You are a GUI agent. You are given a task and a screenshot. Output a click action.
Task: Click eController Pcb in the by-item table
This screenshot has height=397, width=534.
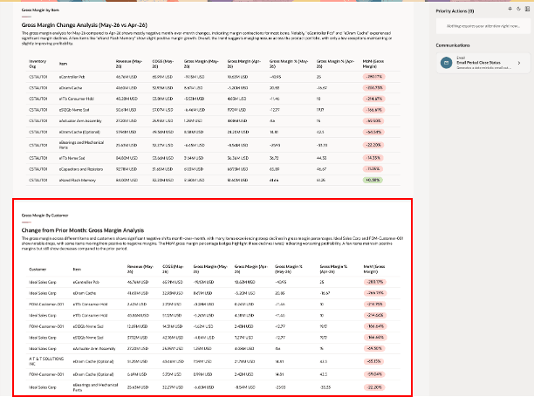(72, 77)
